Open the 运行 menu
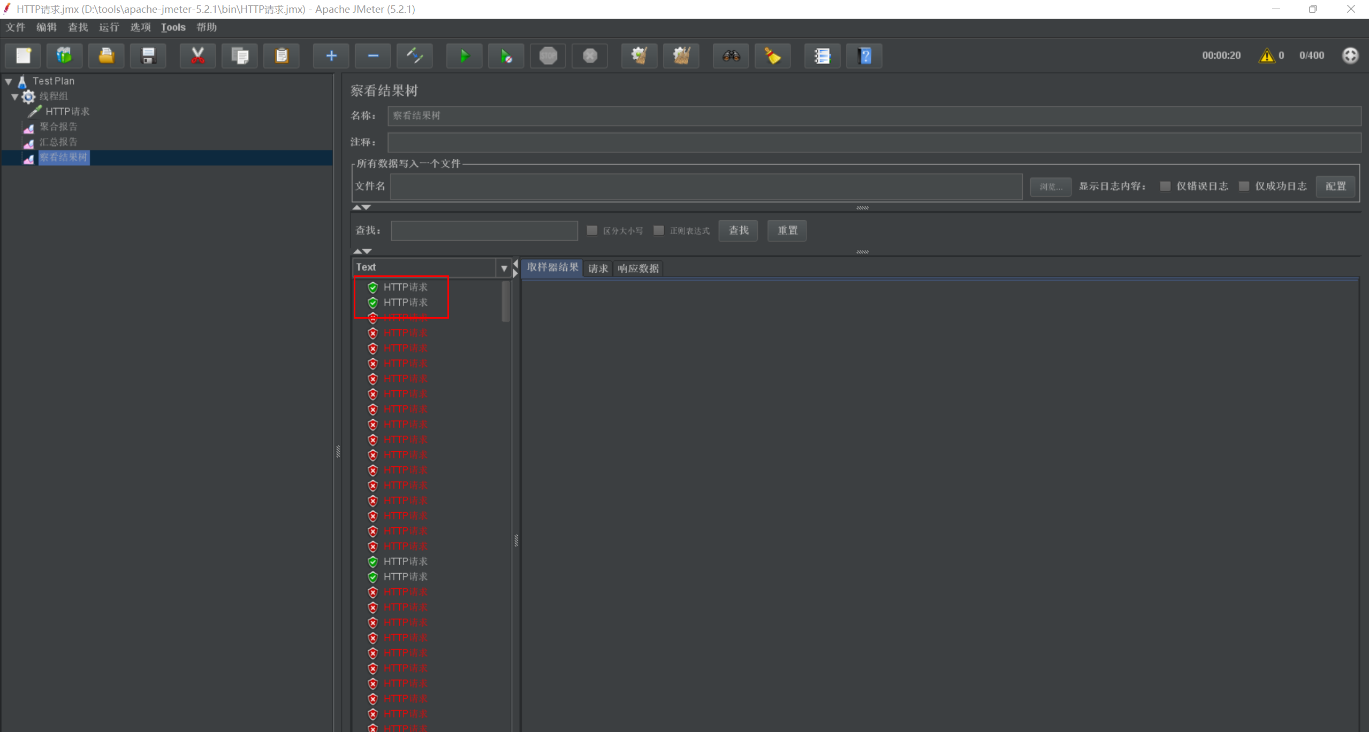 109,27
